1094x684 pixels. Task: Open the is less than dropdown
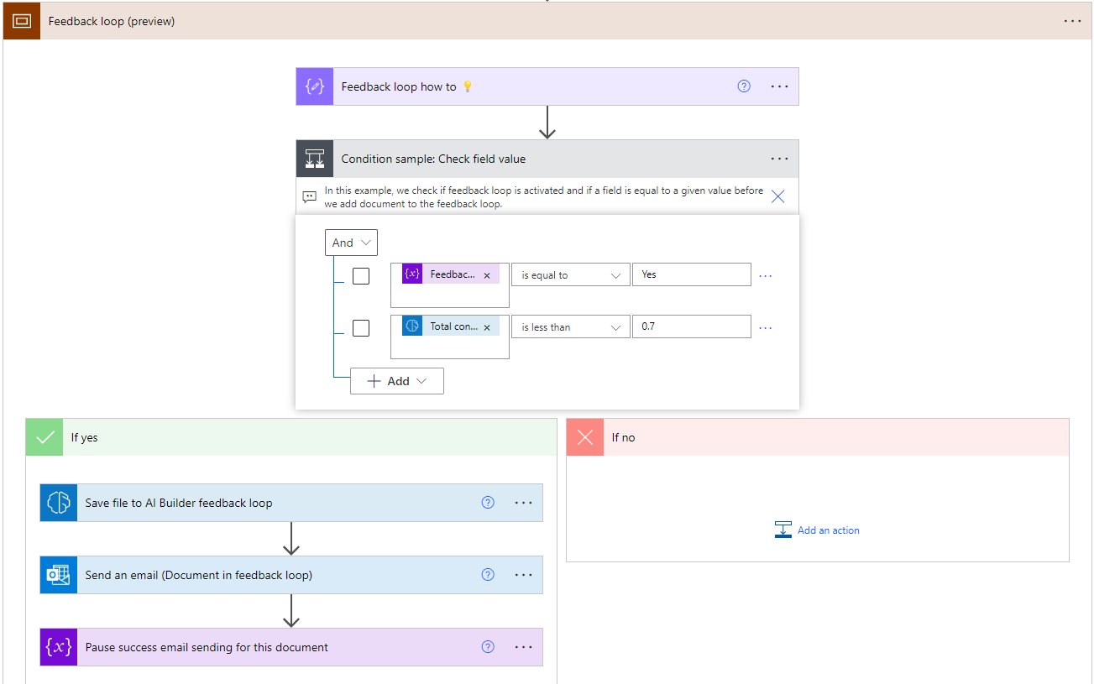(570, 326)
